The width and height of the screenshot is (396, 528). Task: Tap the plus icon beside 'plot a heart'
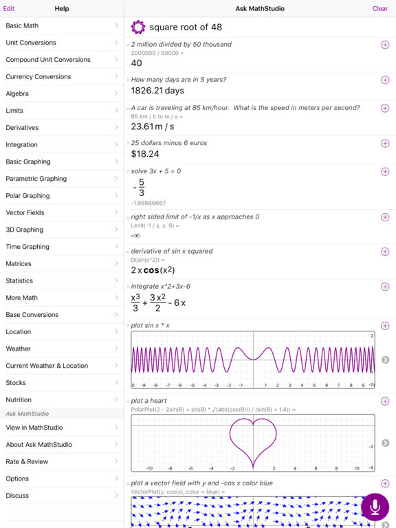pyautogui.click(x=385, y=401)
